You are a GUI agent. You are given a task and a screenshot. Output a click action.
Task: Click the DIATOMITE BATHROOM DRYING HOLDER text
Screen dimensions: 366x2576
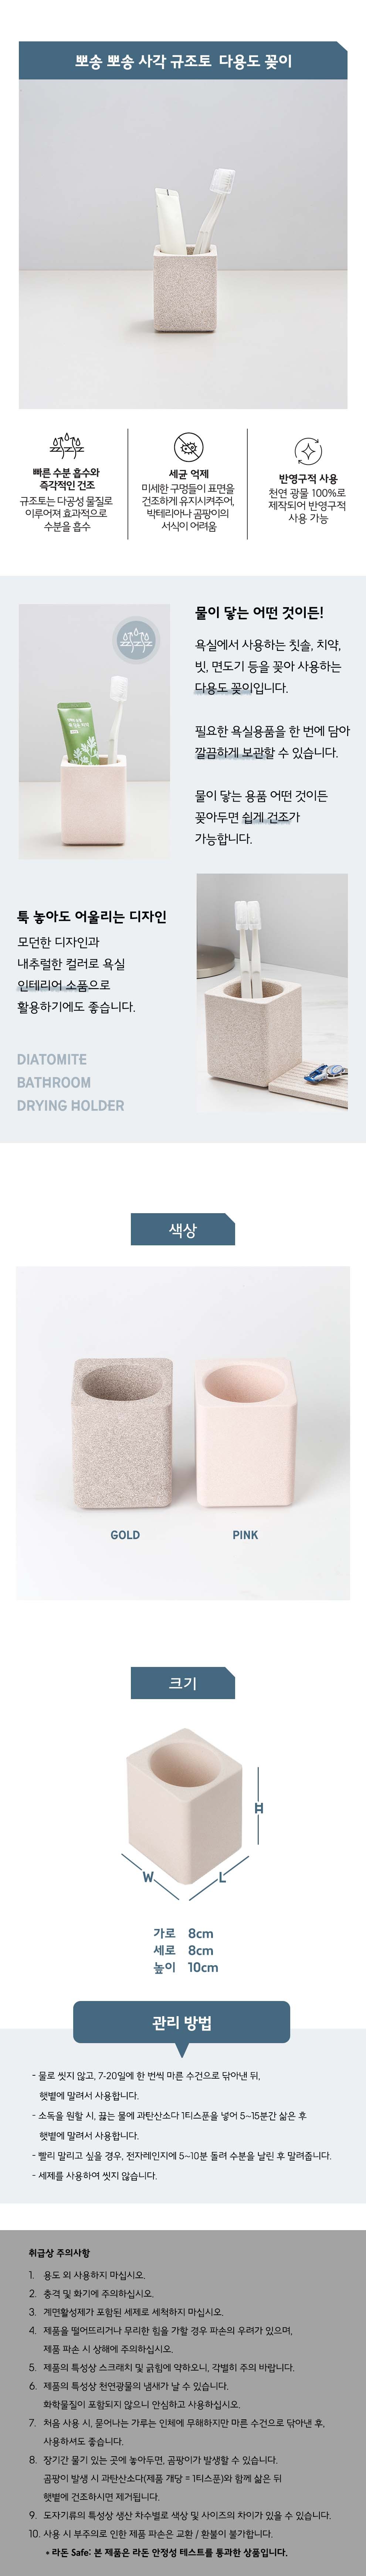tap(70, 1082)
